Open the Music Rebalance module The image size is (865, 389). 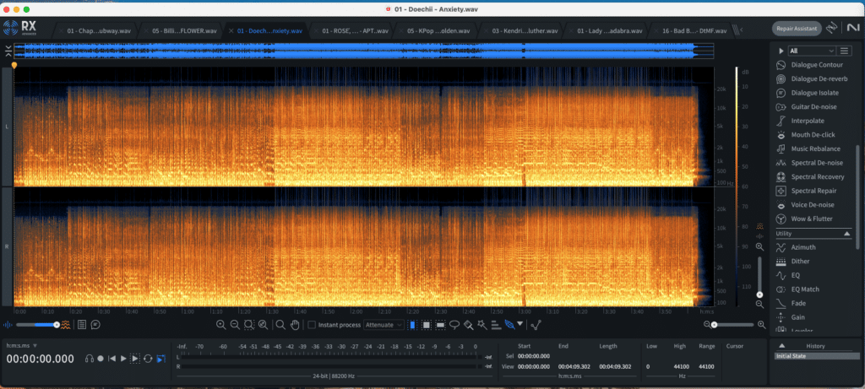(x=815, y=149)
